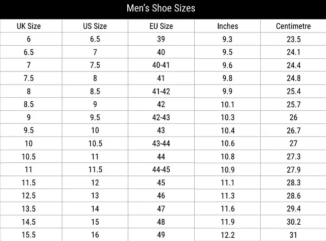Select the 23.5 centimetre cell
326x241 pixels.
click(x=293, y=39)
